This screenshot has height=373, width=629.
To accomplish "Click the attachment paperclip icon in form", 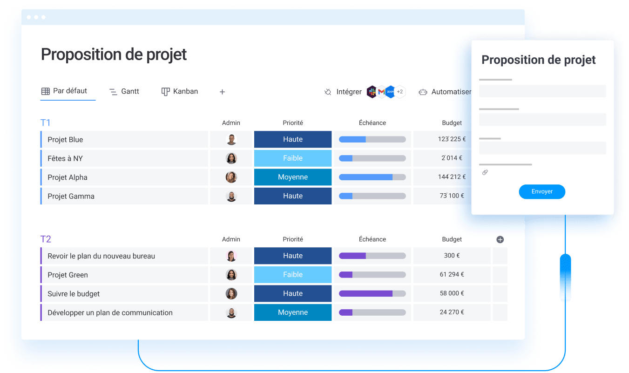I will 485,173.
